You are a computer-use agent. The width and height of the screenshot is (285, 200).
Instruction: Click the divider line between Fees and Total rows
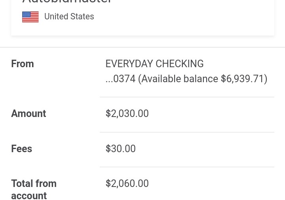click(x=187, y=167)
